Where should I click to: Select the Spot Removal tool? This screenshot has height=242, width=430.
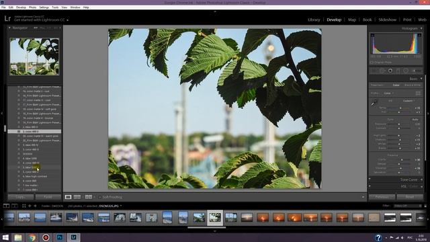coord(382,71)
